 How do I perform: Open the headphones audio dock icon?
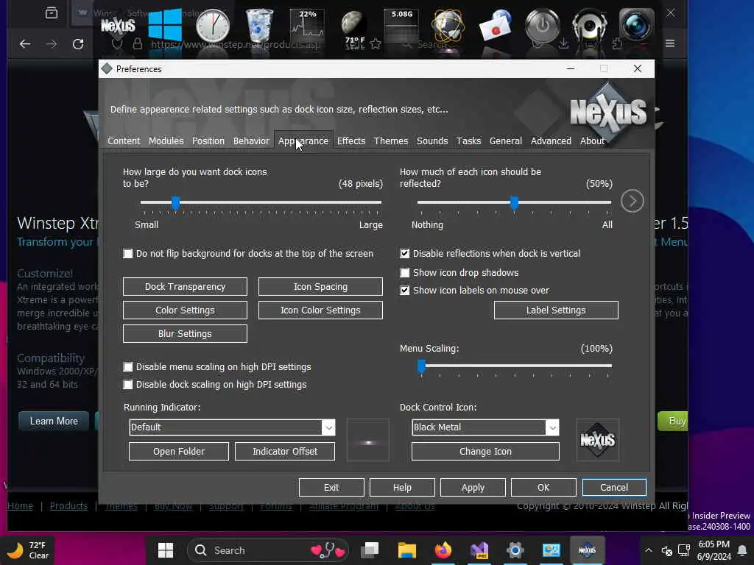coord(590,26)
